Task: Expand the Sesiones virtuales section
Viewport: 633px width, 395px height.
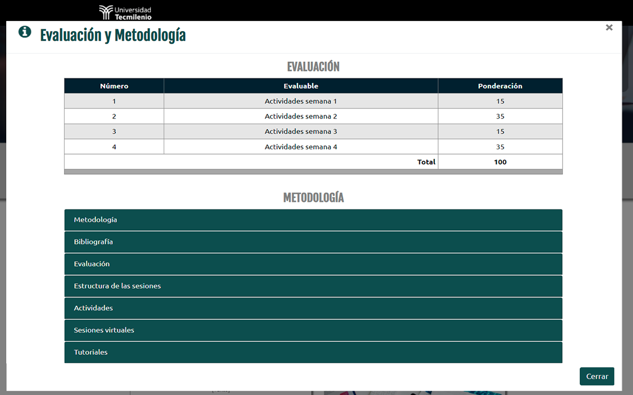Action: 313,330
